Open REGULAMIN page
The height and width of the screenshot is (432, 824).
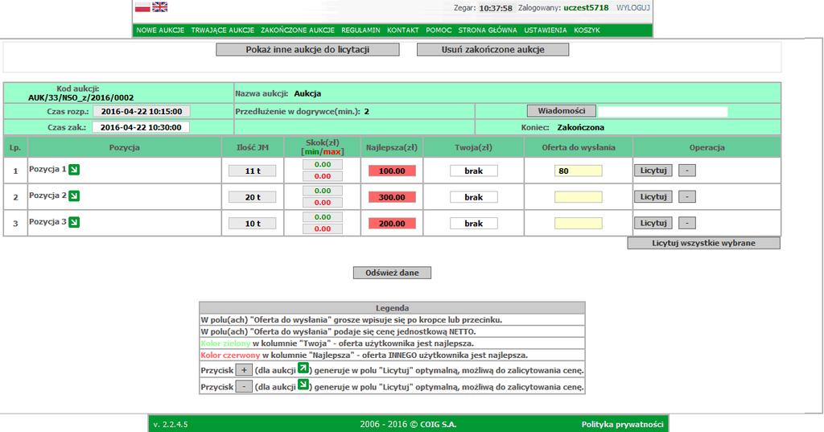tap(360, 31)
